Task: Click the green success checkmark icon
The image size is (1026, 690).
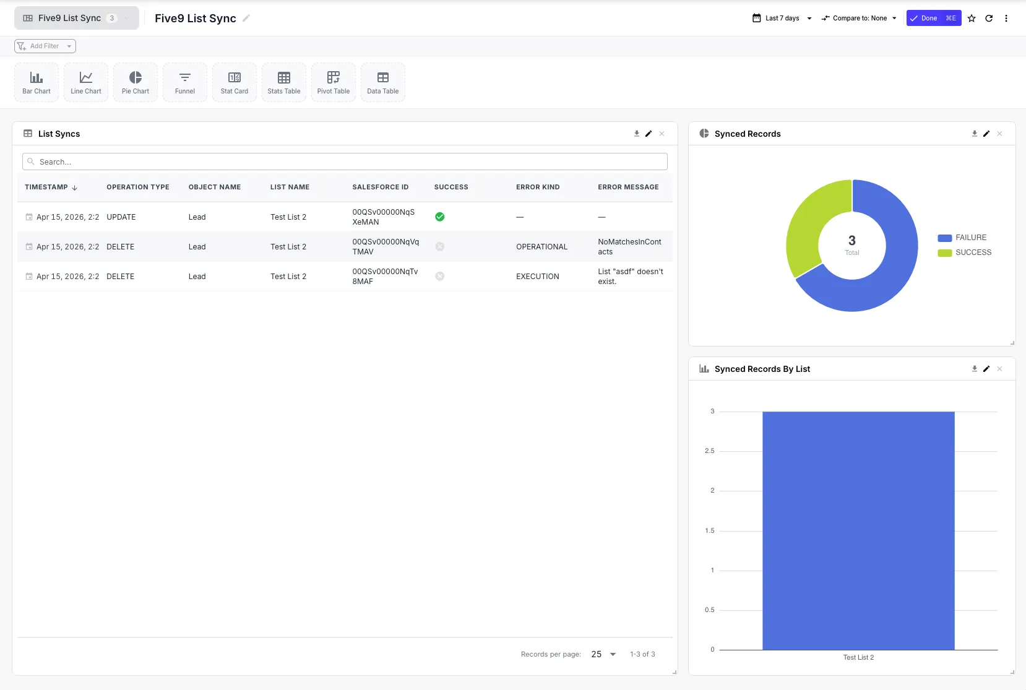Action: coord(439,217)
